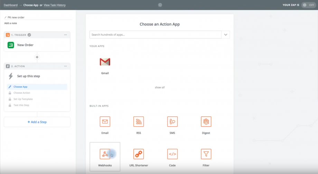The height and width of the screenshot is (174, 318).
Task: Click the YOUR ZAP IS label
Action: coord(291,5)
